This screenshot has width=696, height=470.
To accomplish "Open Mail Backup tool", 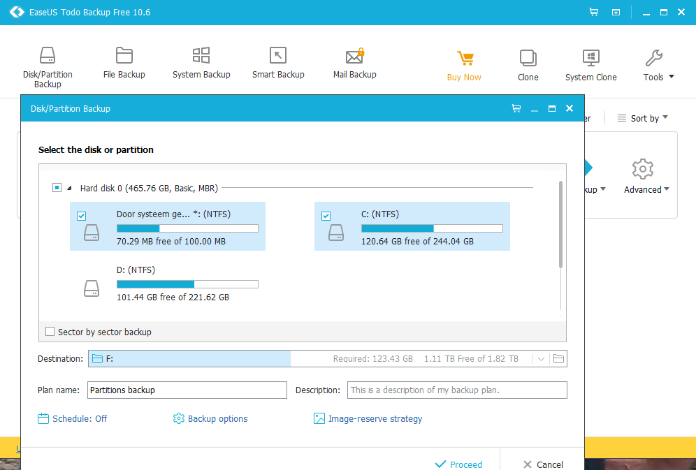I will (355, 63).
